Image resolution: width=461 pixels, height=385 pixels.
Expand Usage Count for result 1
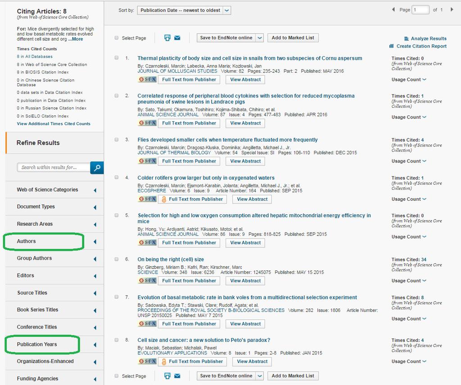409,80
